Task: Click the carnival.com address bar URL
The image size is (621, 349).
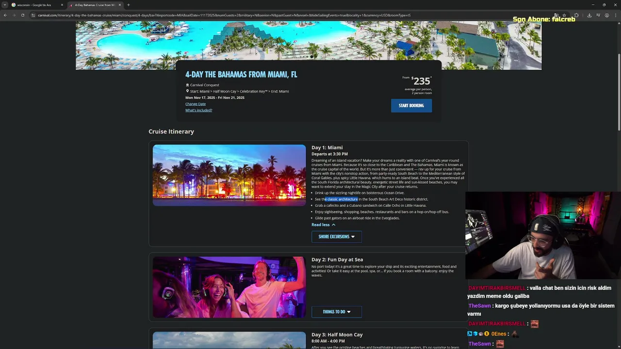Action: (223, 15)
